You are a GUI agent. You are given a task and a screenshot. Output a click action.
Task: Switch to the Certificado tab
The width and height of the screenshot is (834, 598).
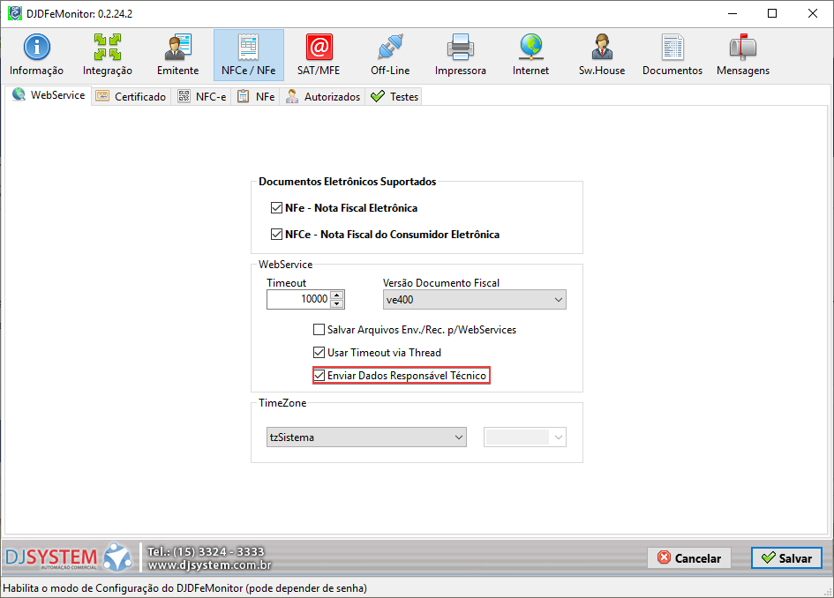(x=131, y=97)
